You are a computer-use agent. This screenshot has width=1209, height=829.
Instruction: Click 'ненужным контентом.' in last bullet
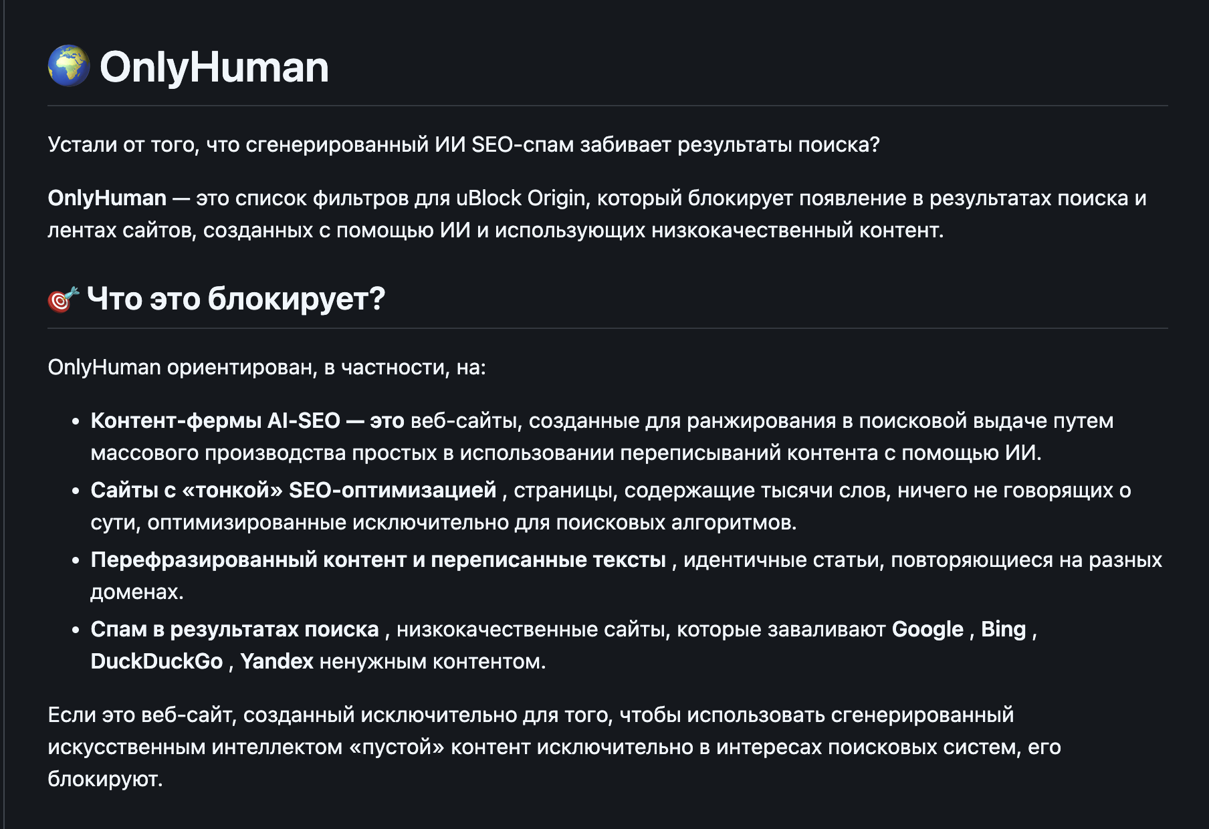click(x=433, y=661)
